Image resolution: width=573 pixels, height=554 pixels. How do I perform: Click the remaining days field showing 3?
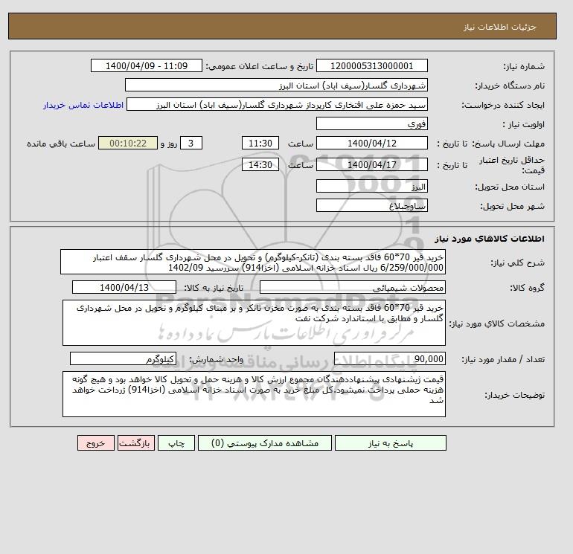click(191, 144)
